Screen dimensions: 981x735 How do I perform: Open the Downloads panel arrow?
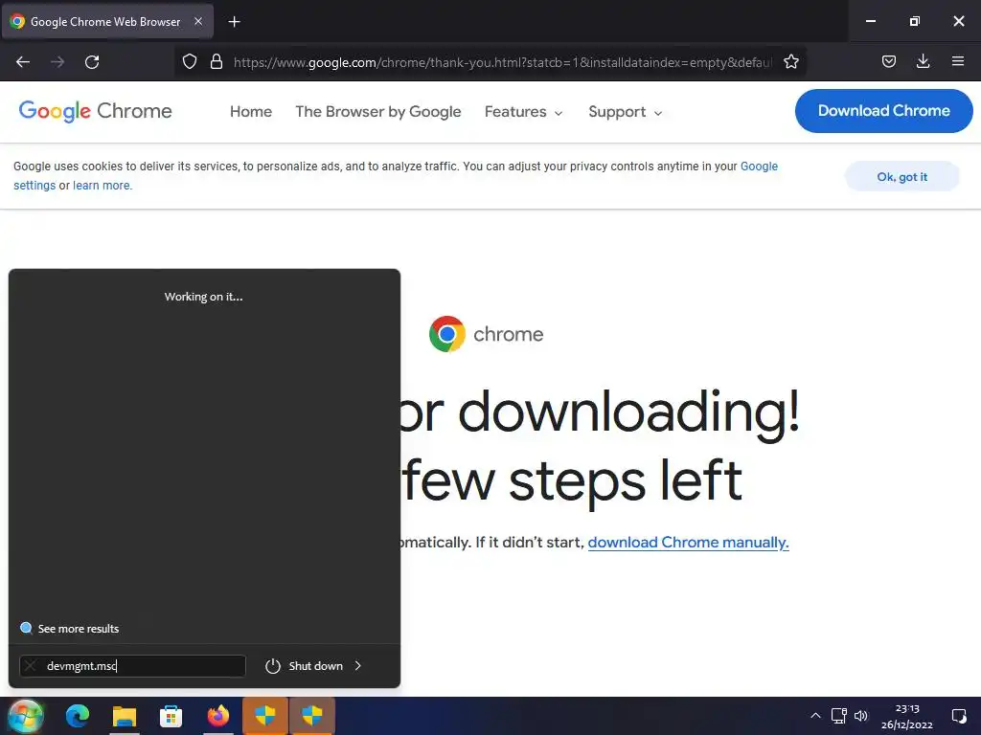click(x=923, y=61)
